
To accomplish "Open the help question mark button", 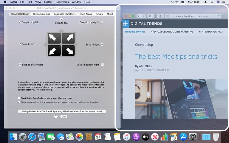I will [x=56, y=116].
